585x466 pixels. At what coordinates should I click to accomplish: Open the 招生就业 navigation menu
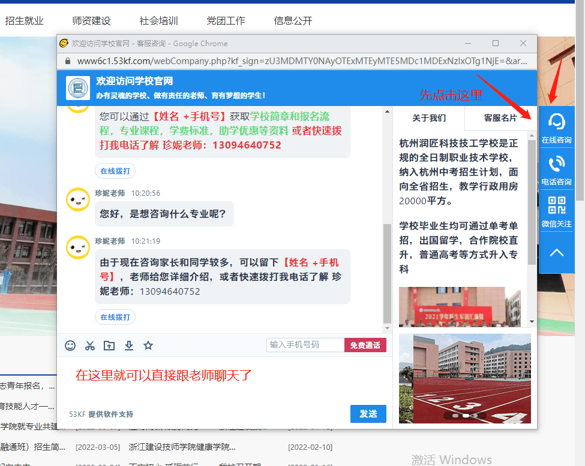25,20
